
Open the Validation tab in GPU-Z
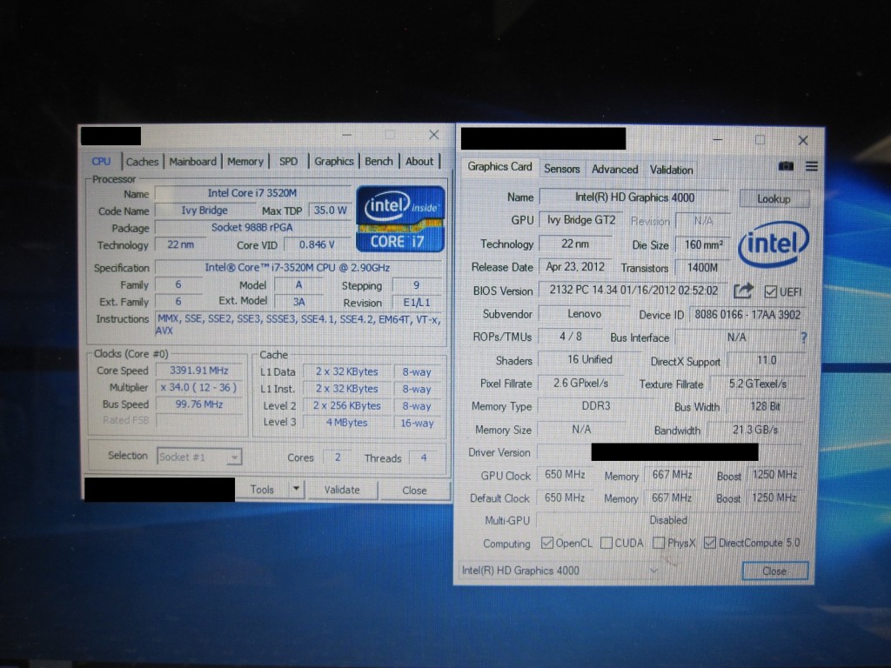pos(671,170)
